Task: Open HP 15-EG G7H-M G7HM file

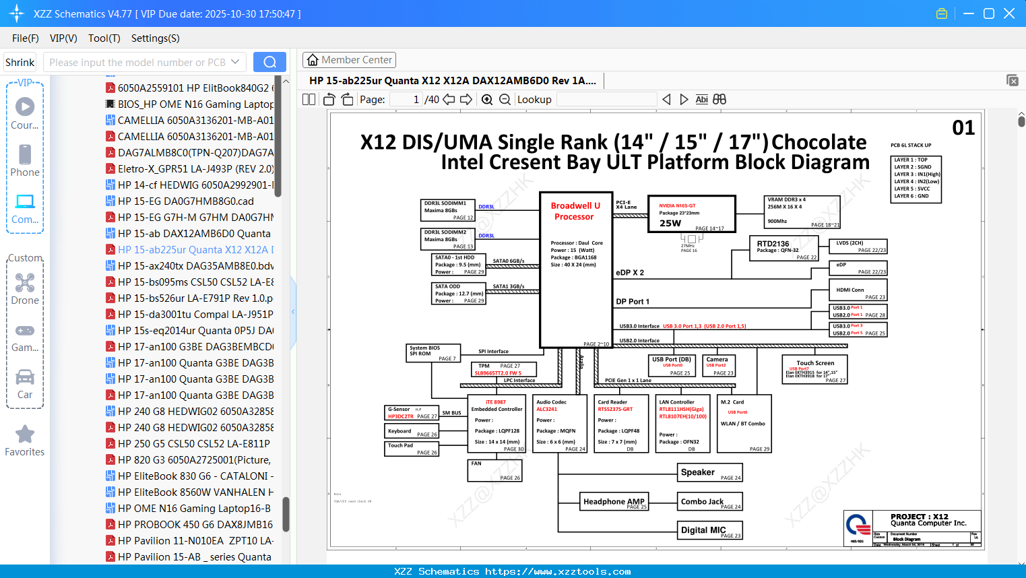Action: coord(190,218)
